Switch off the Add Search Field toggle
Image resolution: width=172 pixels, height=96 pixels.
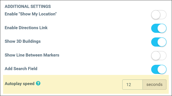pyautogui.click(x=159, y=69)
